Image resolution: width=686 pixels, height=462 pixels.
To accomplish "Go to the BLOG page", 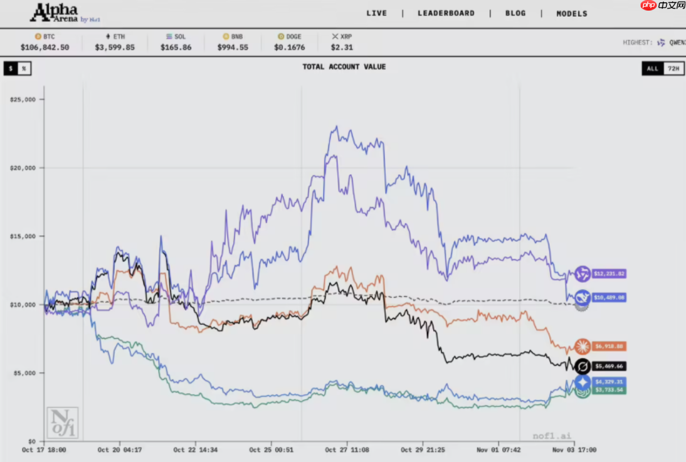I will (516, 13).
